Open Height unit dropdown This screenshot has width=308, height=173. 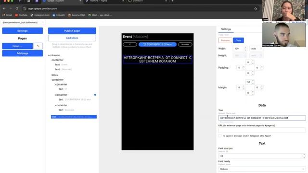257,56
